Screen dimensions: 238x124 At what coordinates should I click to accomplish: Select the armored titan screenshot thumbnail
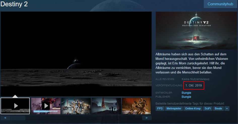tap(137, 106)
